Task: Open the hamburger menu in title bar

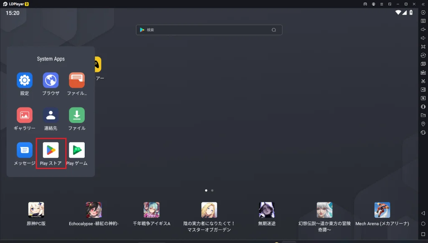Action: [x=382, y=4]
